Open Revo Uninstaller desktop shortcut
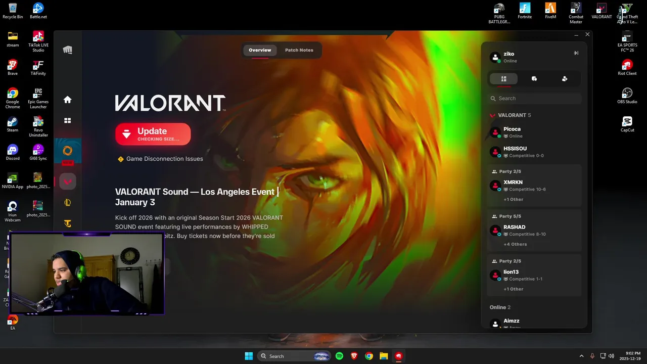 [x=38, y=126]
